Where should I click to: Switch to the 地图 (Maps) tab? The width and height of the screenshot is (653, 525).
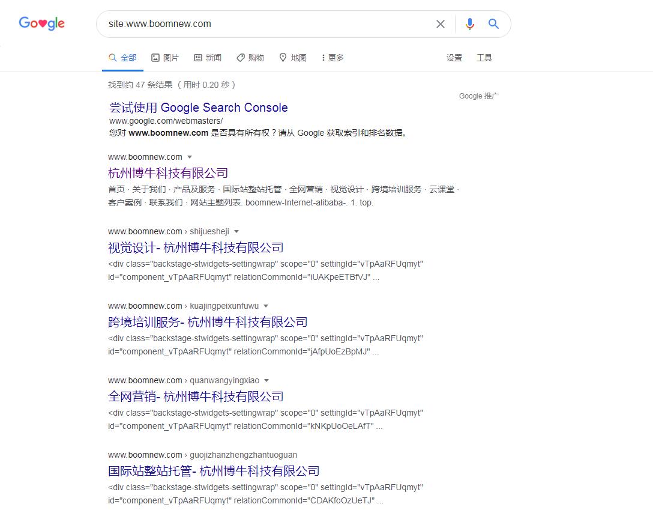coord(293,58)
